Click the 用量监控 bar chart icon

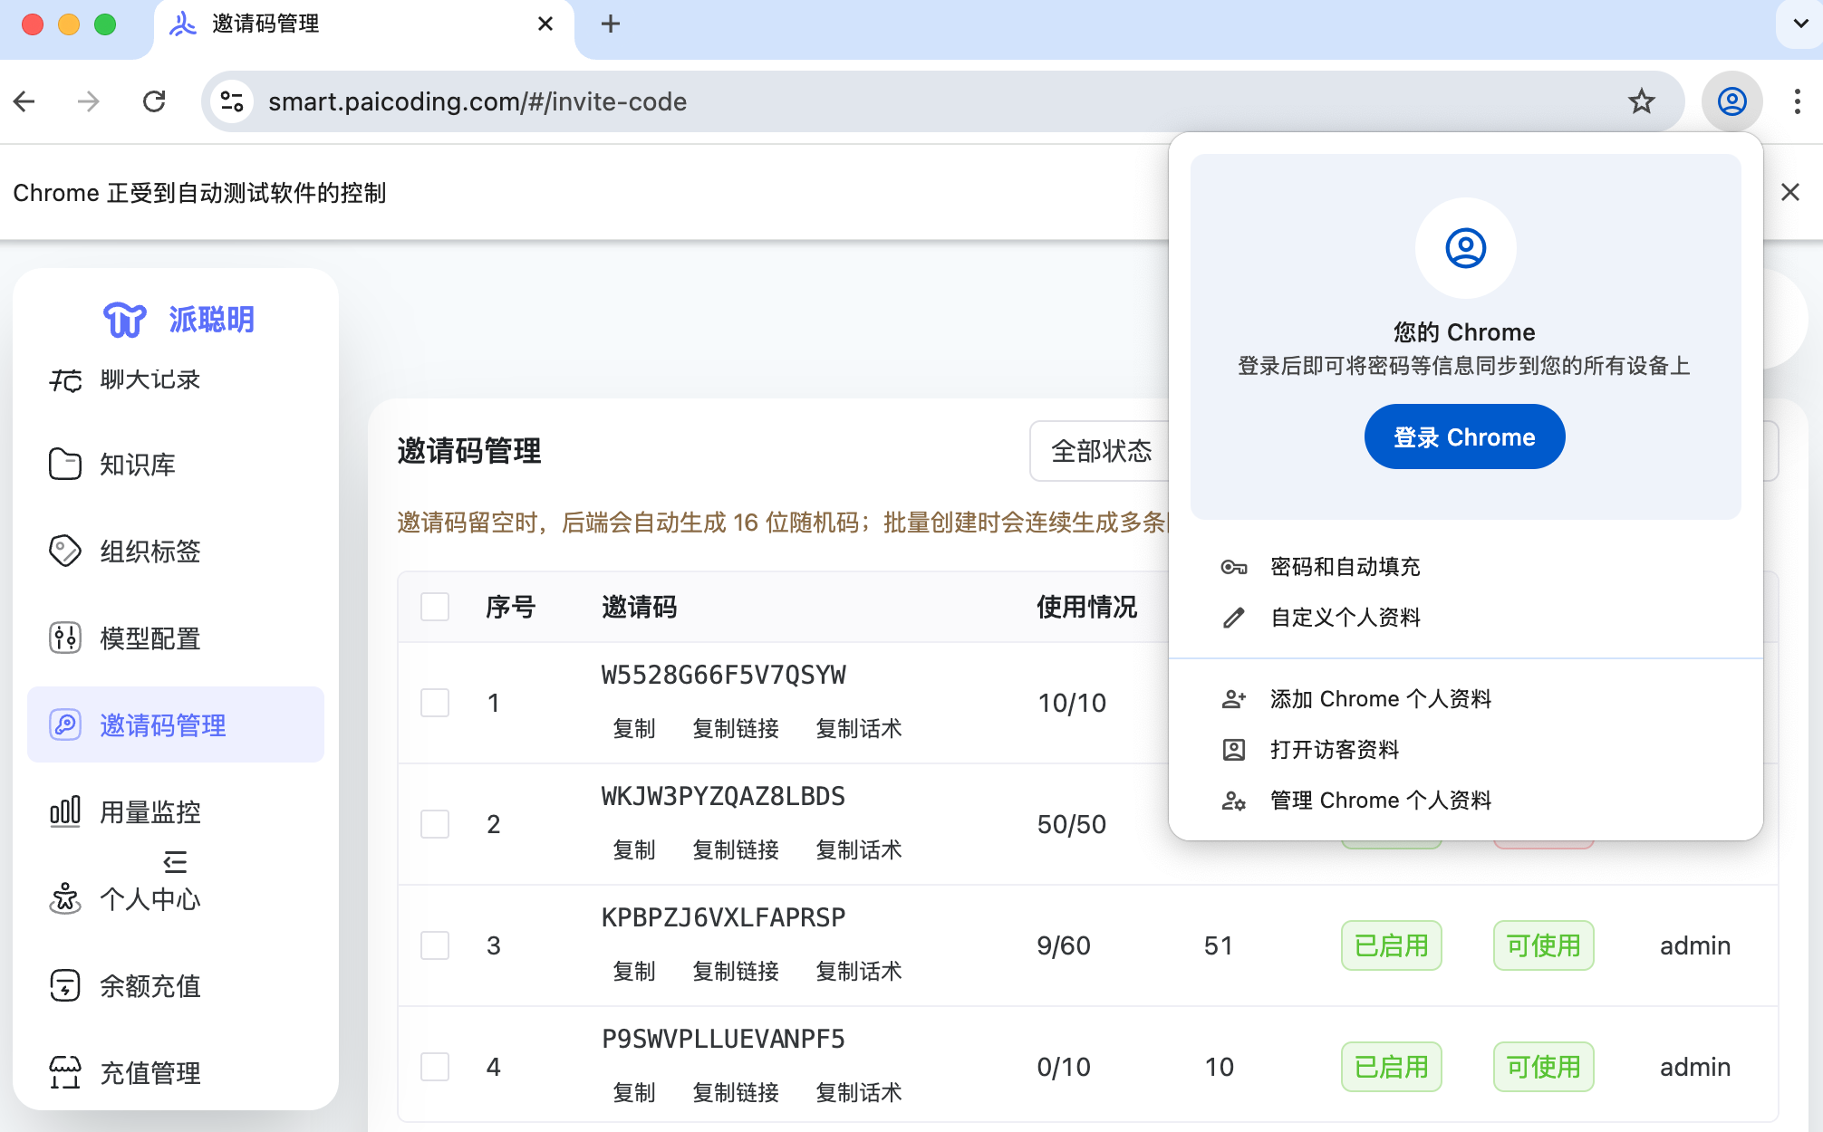[x=65, y=811]
